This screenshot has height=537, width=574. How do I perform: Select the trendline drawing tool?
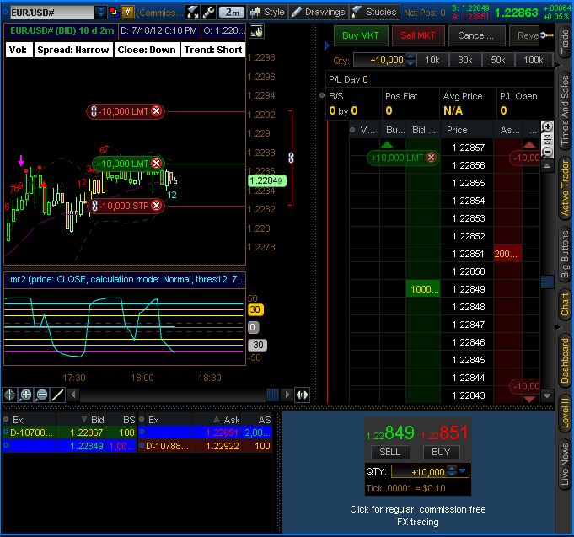coord(58,395)
